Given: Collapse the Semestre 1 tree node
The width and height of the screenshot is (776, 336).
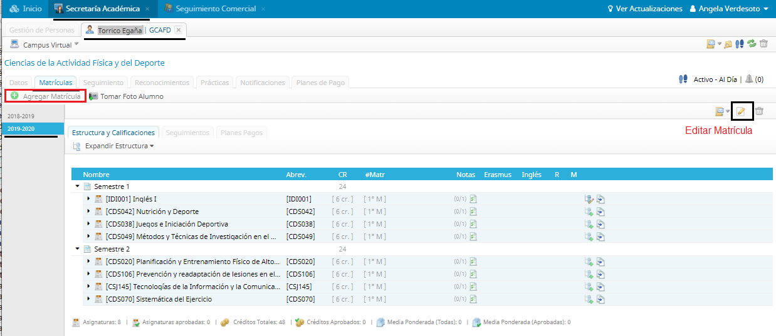Looking at the screenshot, I should [78, 186].
